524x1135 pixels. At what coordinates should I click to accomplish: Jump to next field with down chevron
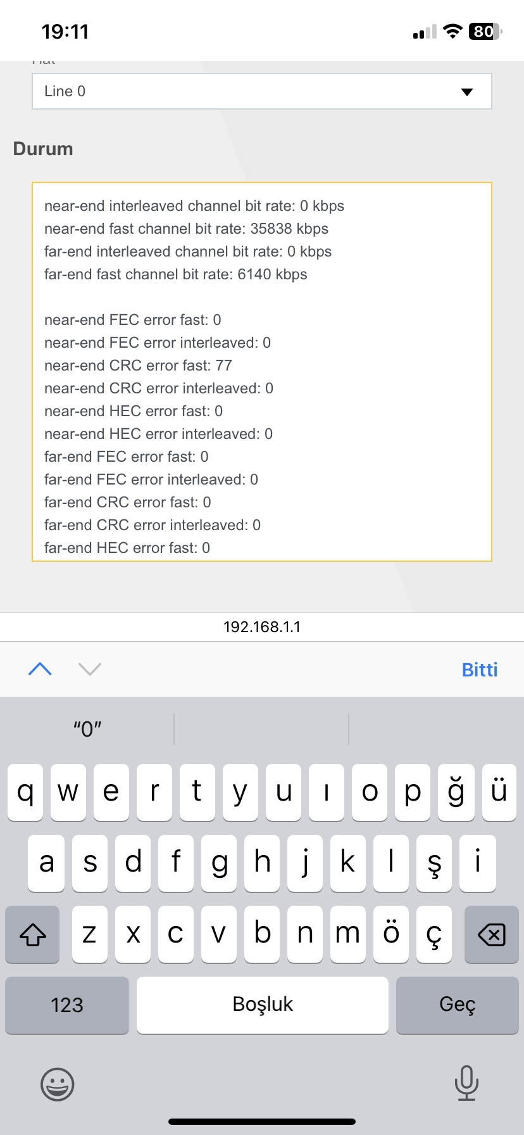click(x=90, y=669)
